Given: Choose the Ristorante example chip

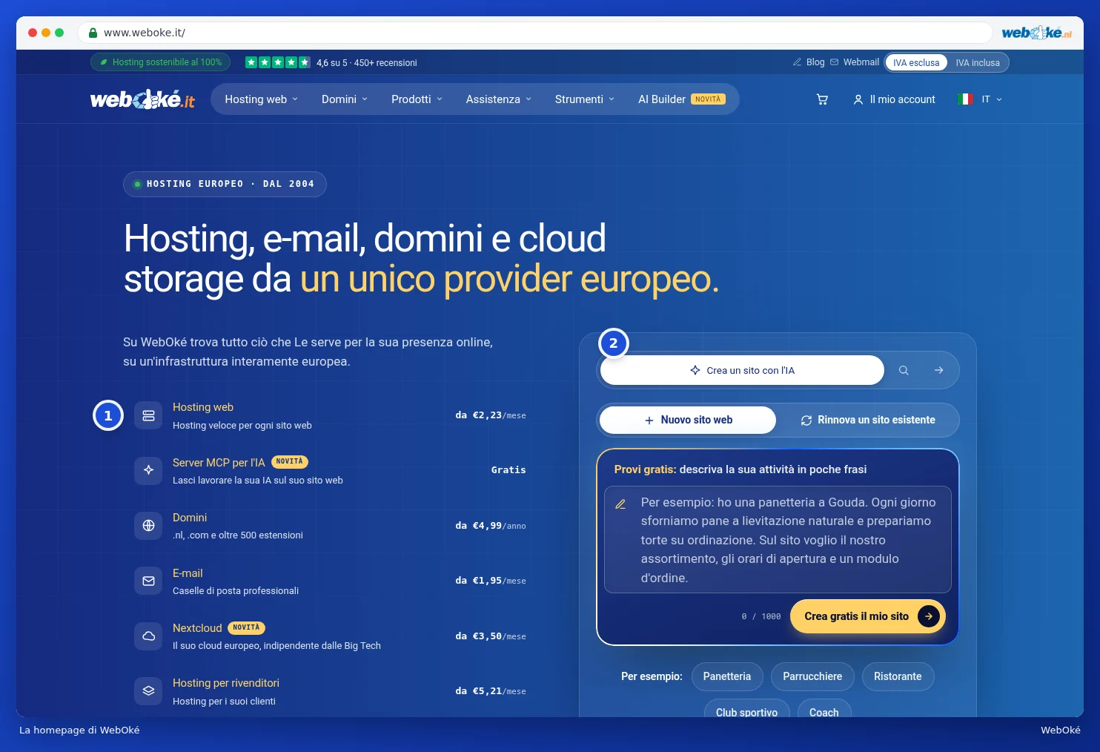Looking at the screenshot, I should (898, 676).
